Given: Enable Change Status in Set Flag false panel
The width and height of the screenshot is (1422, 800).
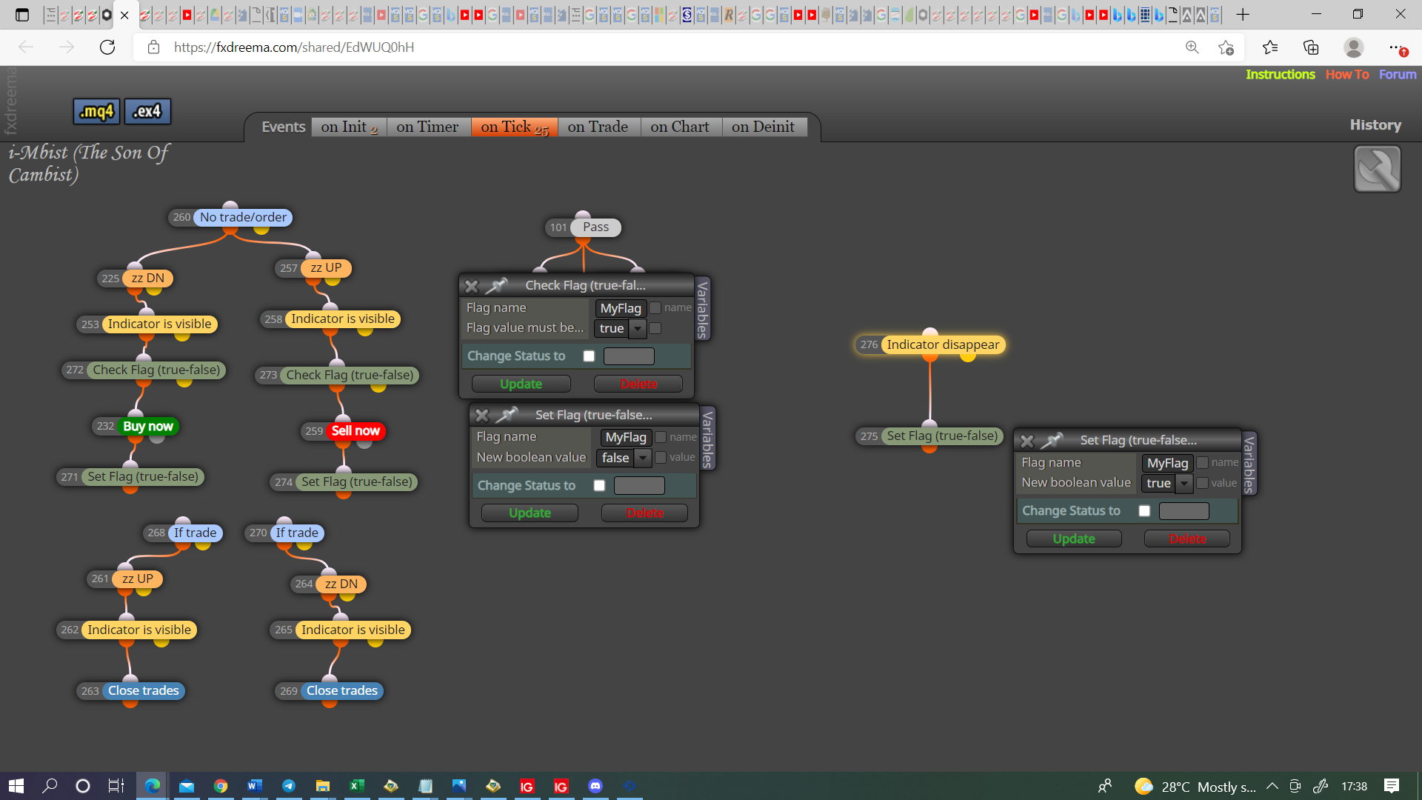Looking at the screenshot, I should point(599,486).
